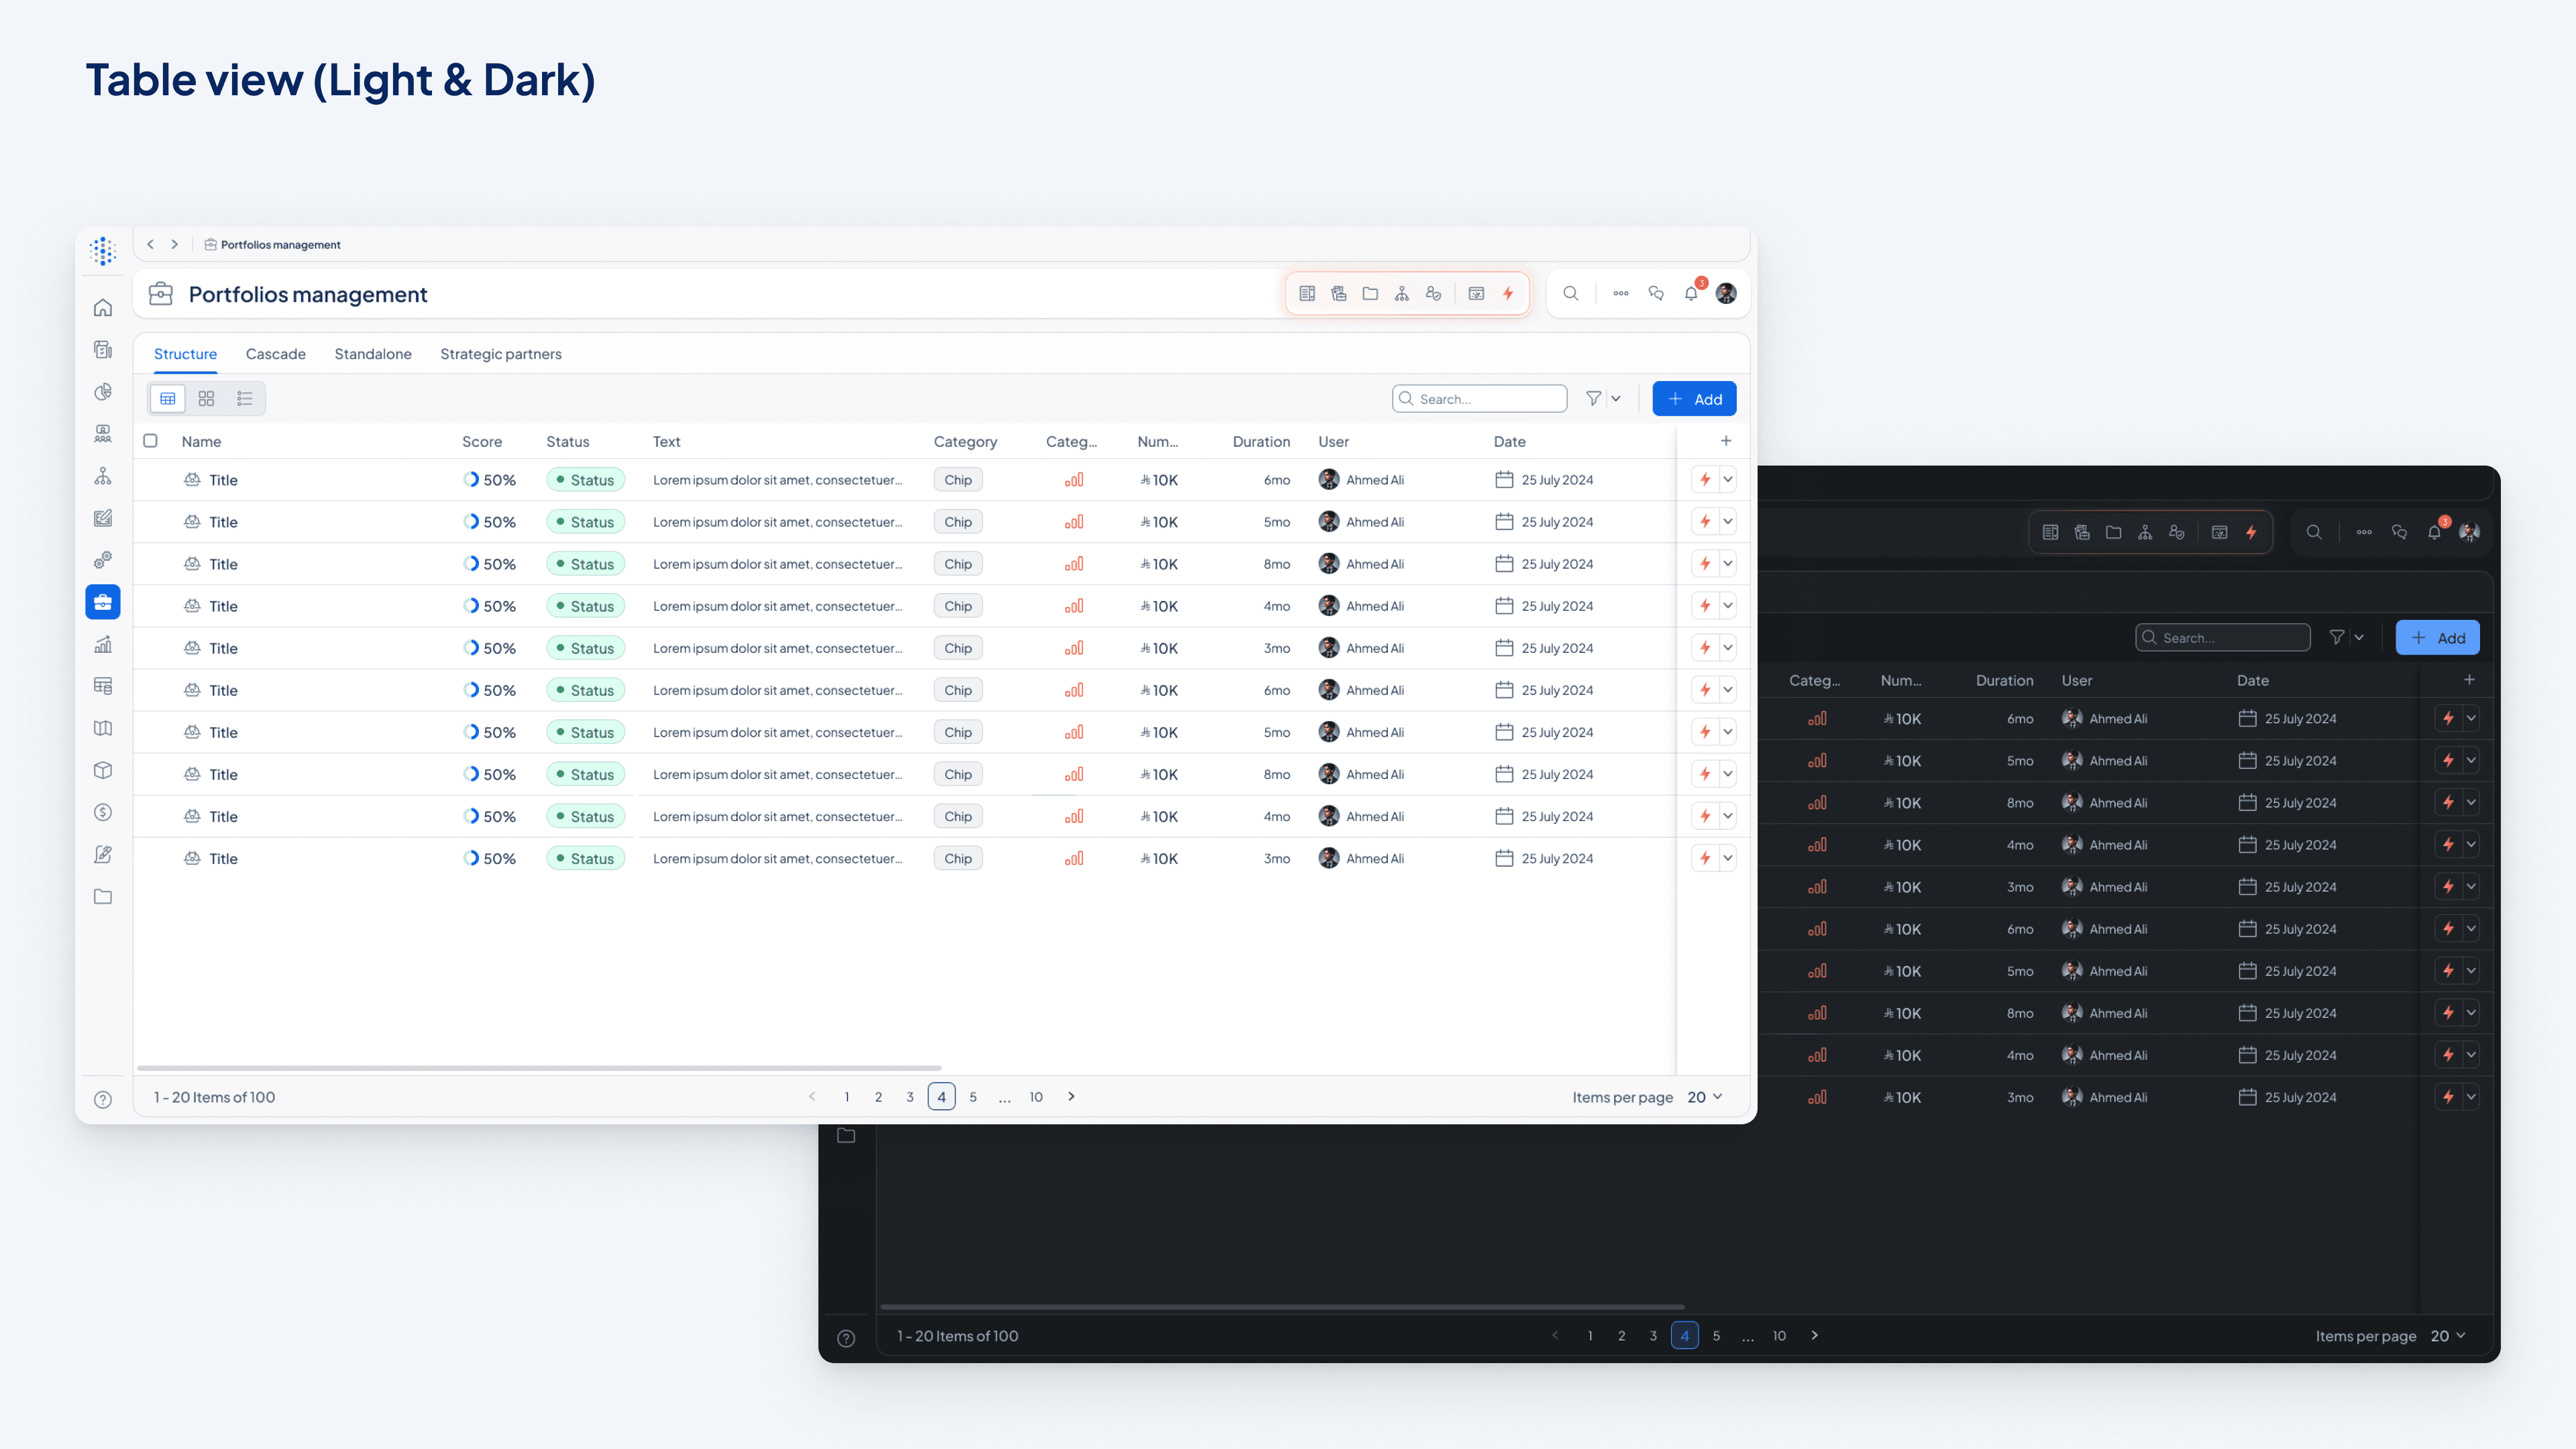The image size is (2576, 1449).
Task: Switch to list view toggle
Action: (x=245, y=399)
